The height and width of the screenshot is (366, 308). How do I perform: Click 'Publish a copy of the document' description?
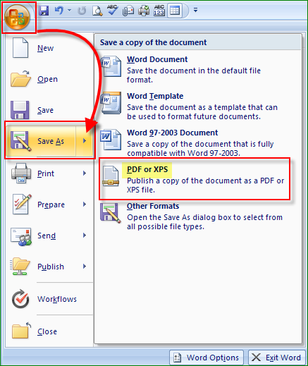coord(206,185)
